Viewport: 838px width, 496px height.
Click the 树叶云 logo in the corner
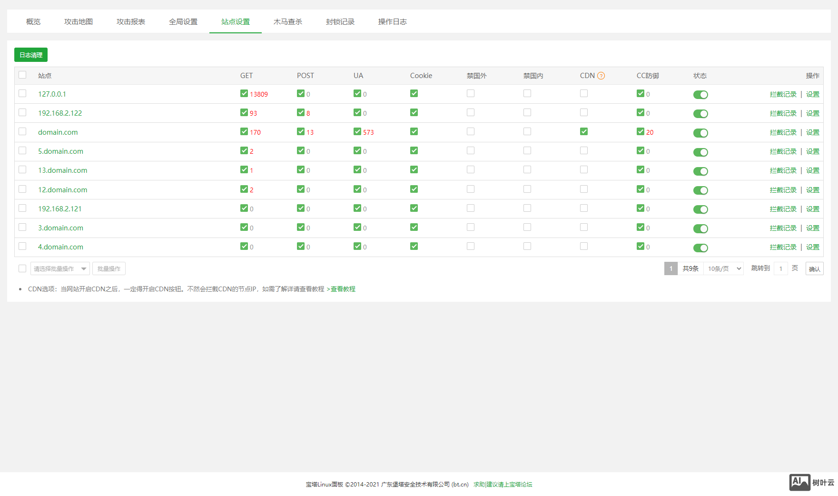[x=812, y=482]
